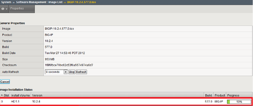Click the Auto Refresh label cell
Viewport: 253px width, 106px height.
[x=22, y=72]
